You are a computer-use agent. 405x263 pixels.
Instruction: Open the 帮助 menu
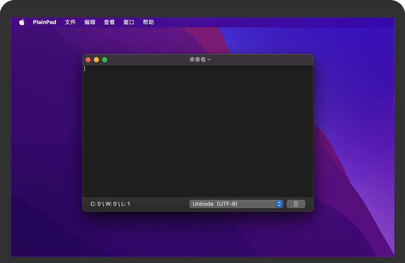point(148,22)
